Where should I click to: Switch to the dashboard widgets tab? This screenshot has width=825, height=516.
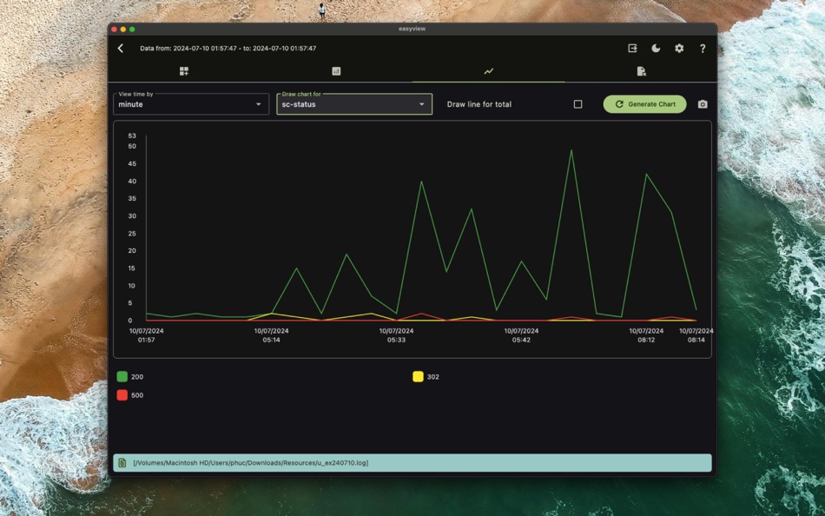pos(183,71)
